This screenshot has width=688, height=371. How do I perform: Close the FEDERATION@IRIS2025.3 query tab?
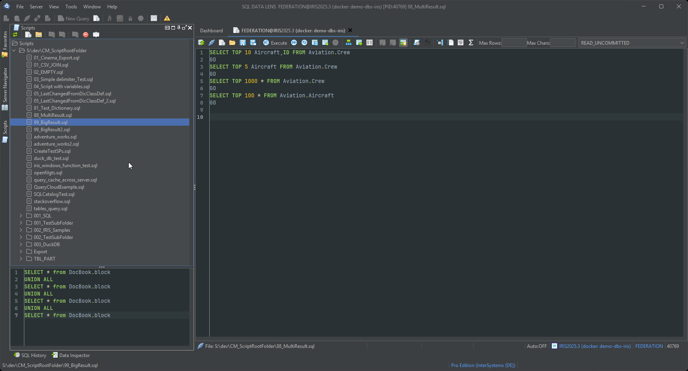(x=350, y=30)
